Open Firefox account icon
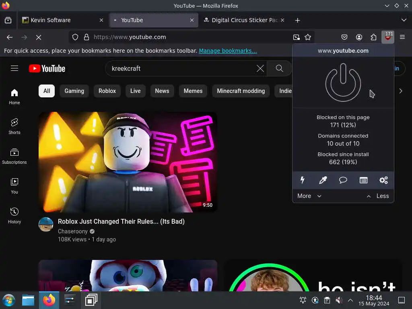412x309 pixels. 359,37
